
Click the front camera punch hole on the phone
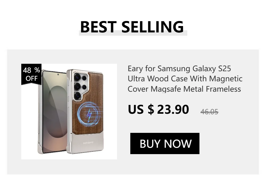point(58,74)
